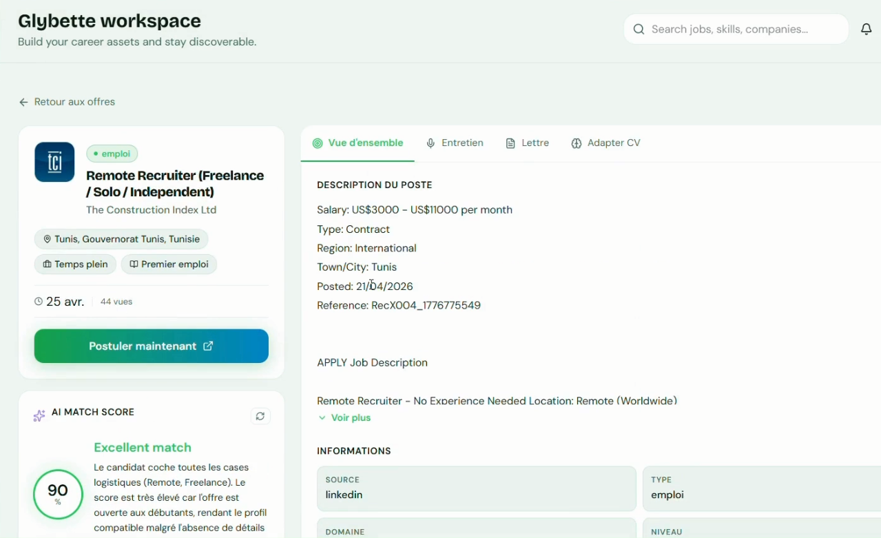Click the location pin icon in Tunis tag

(48, 239)
